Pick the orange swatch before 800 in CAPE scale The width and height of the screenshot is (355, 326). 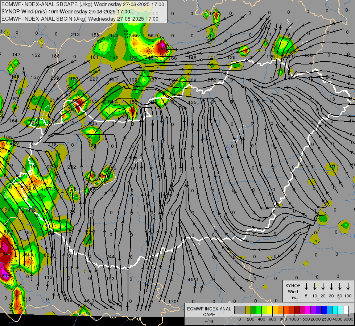[281, 310]
